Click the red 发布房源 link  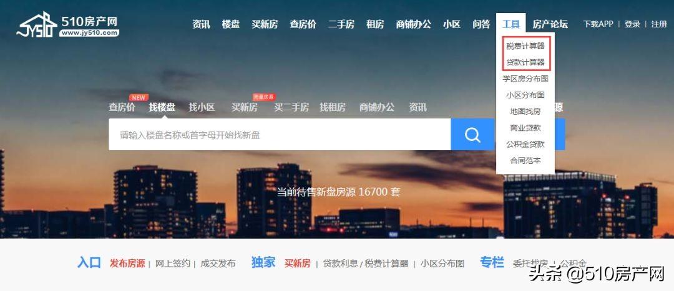[127, 263]
